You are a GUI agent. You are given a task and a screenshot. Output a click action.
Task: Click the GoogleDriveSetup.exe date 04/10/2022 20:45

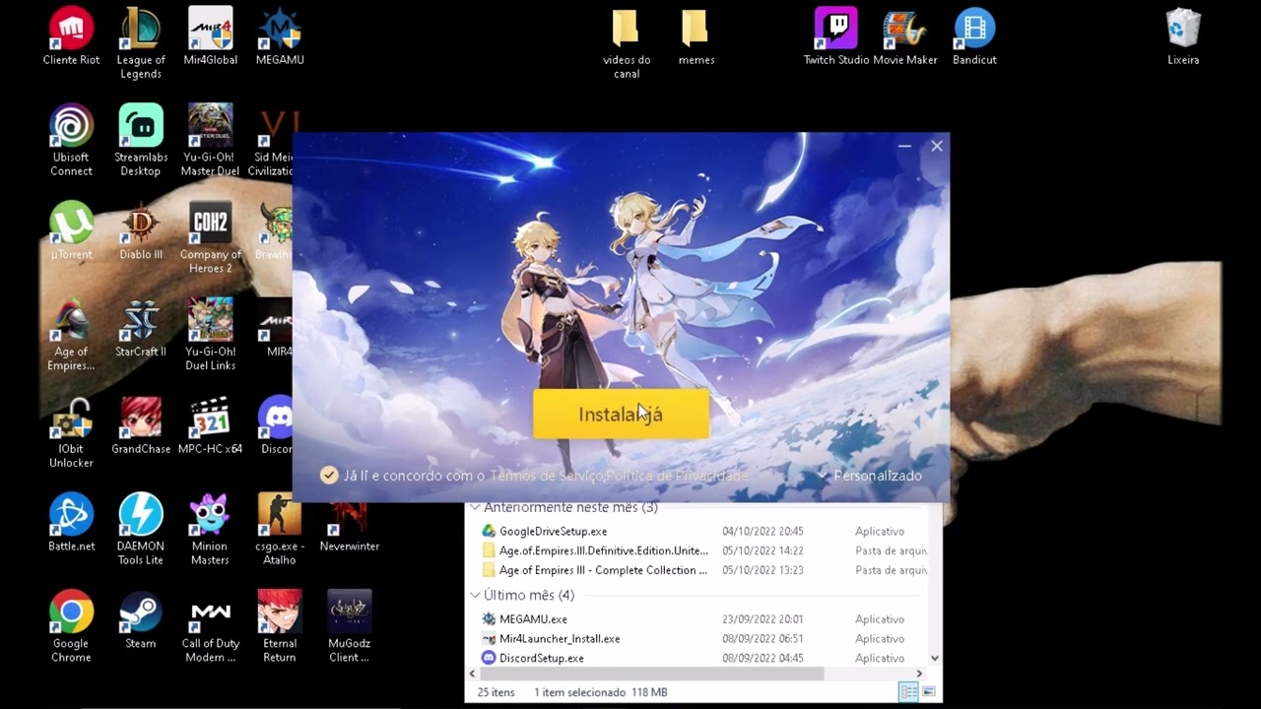pyautogui.click(x=763, y=531)
